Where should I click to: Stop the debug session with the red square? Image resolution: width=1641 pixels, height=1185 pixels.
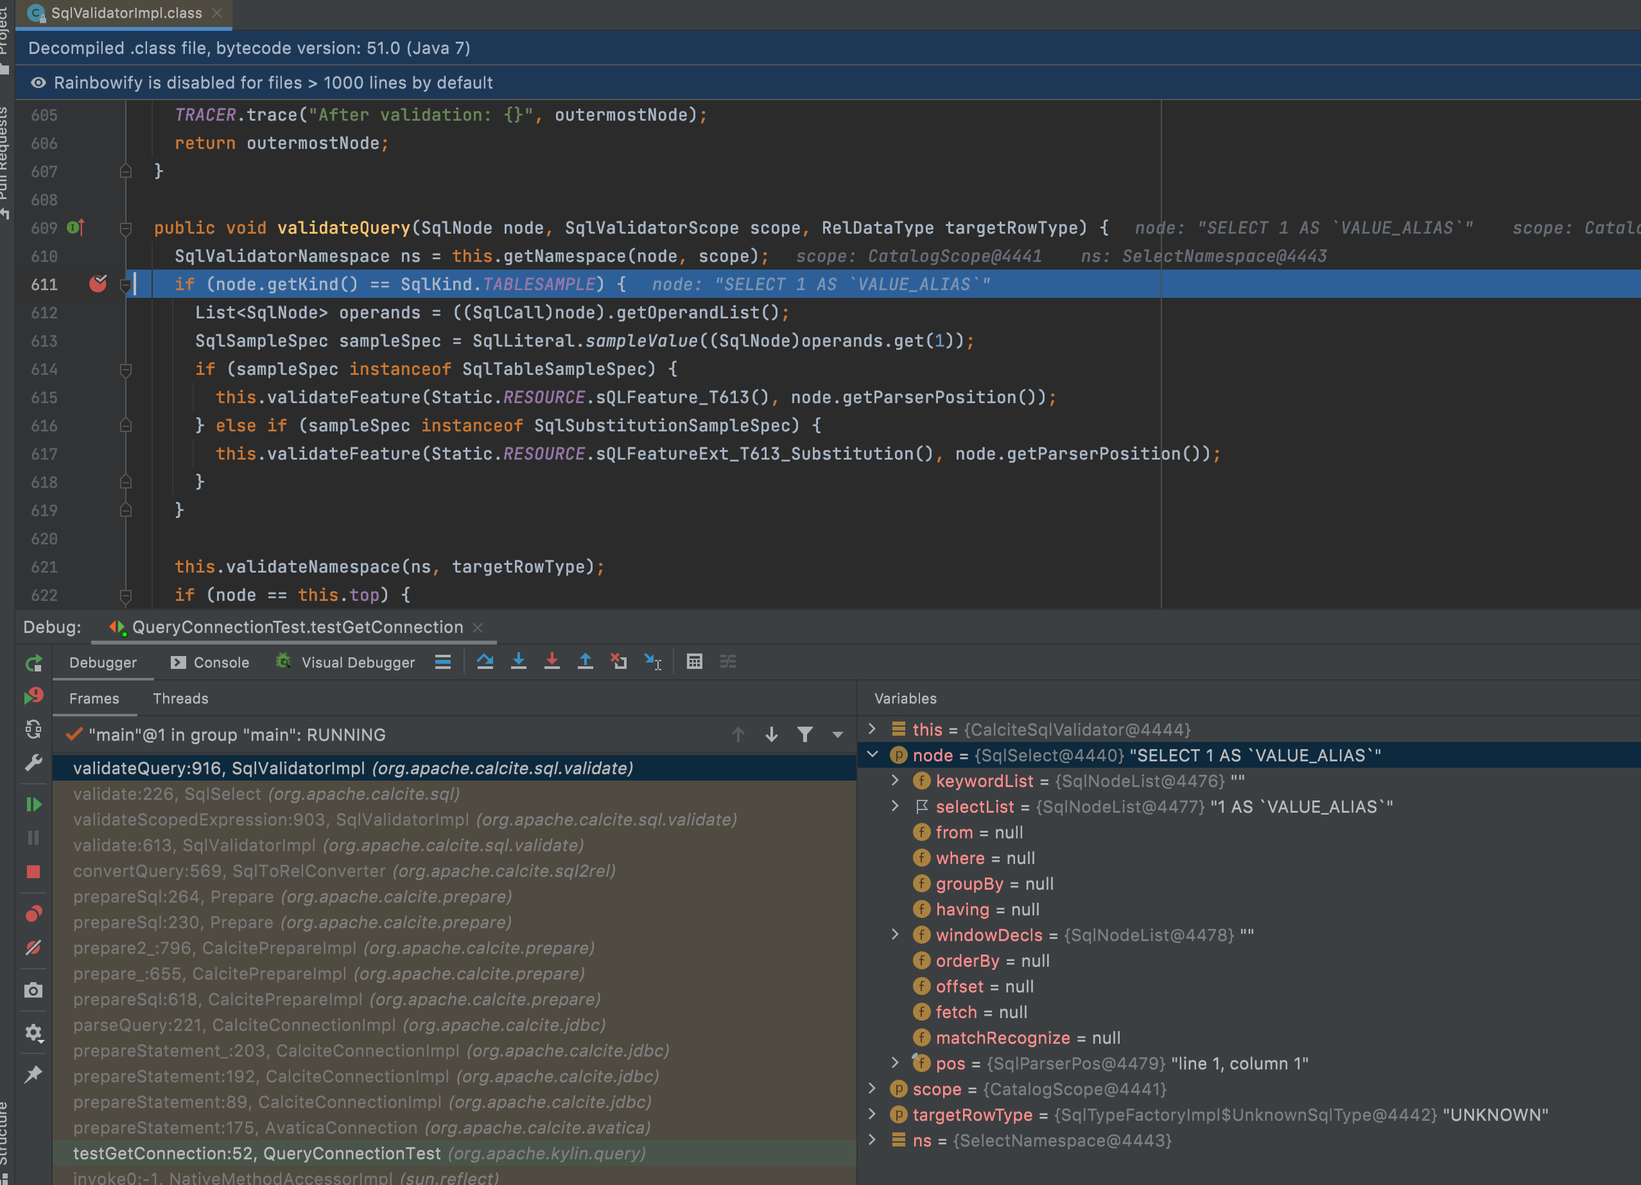(x=33, y=872)
